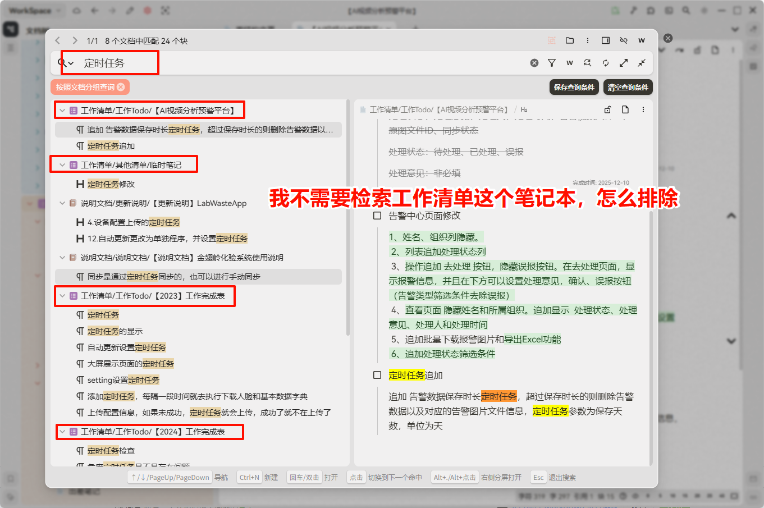Select heading result 定时任务修改
This screenshot has width=764, height=508.
point(198,184)
